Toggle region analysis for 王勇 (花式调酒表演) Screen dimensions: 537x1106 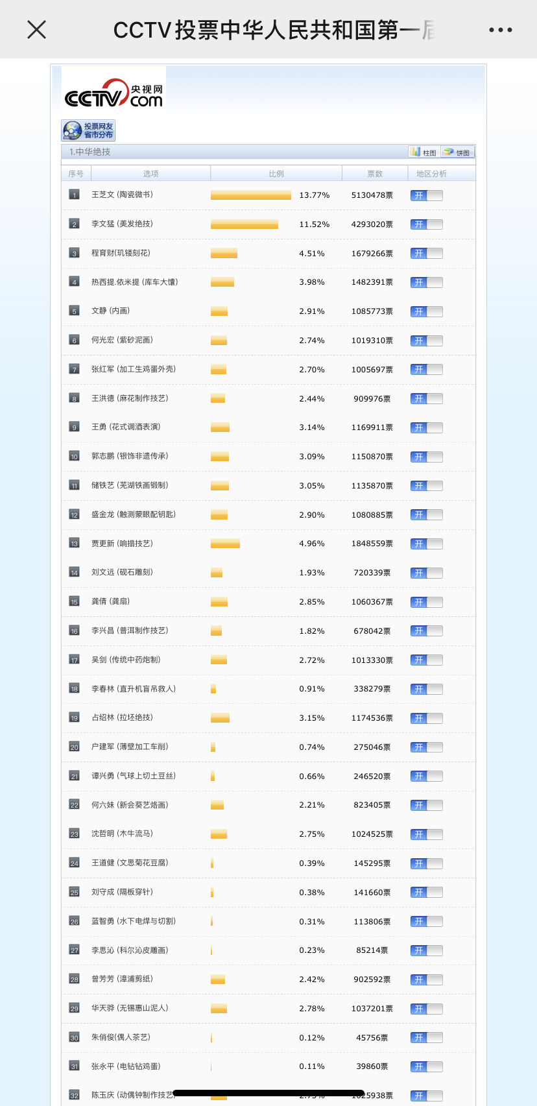[x=427, y=427]
